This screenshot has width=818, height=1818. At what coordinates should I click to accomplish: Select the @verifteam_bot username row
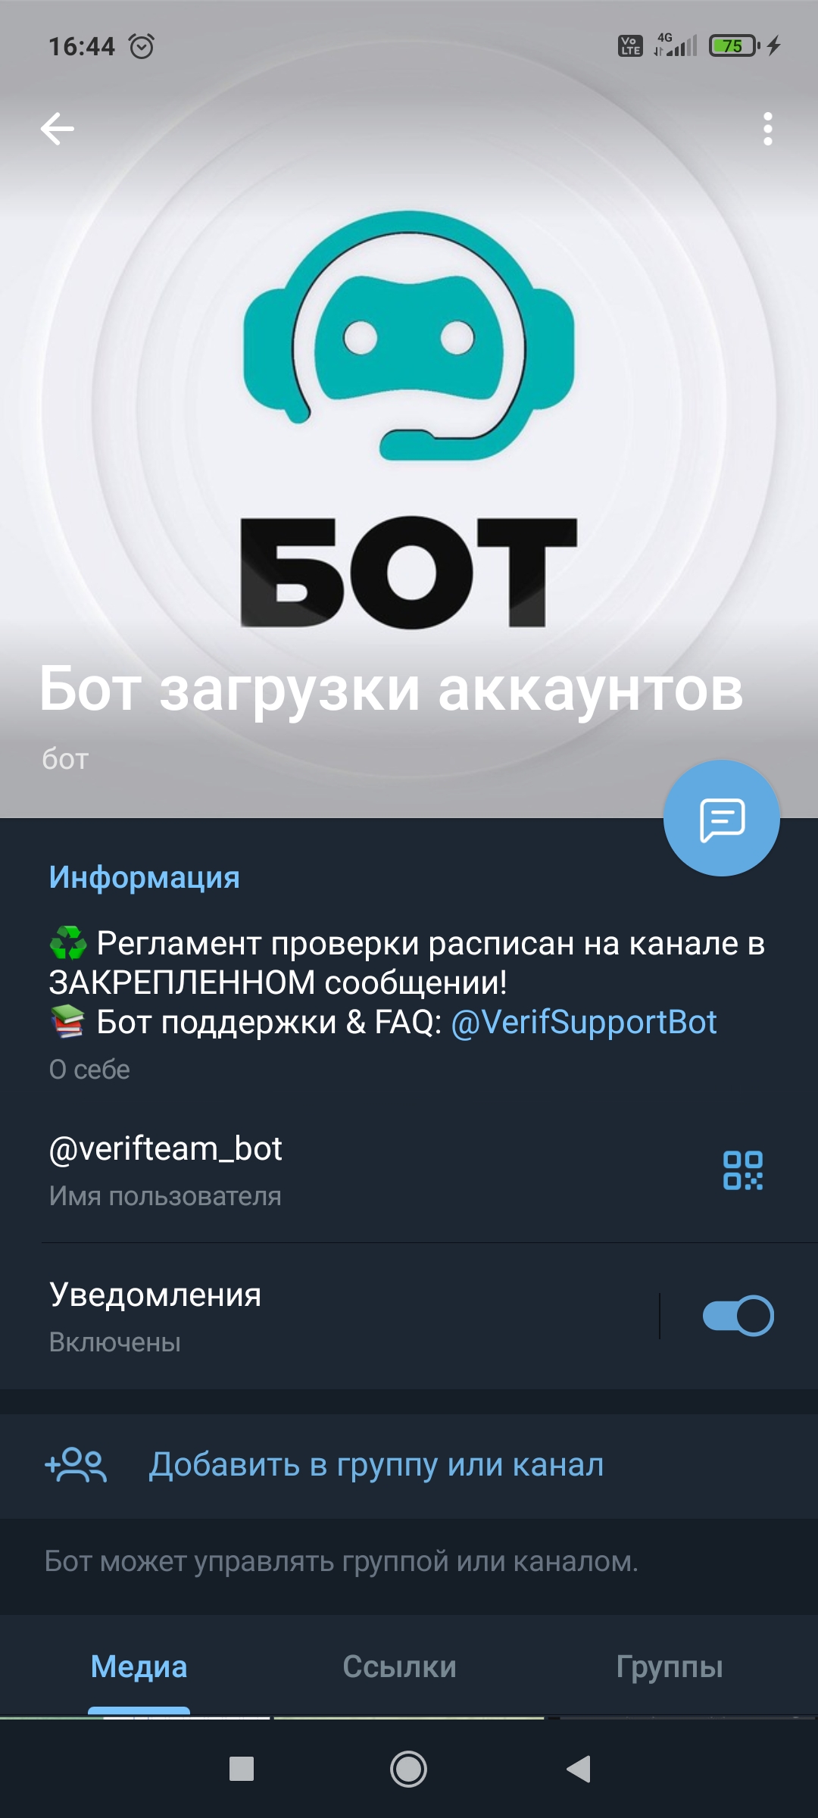click(x=409, y=1170)
